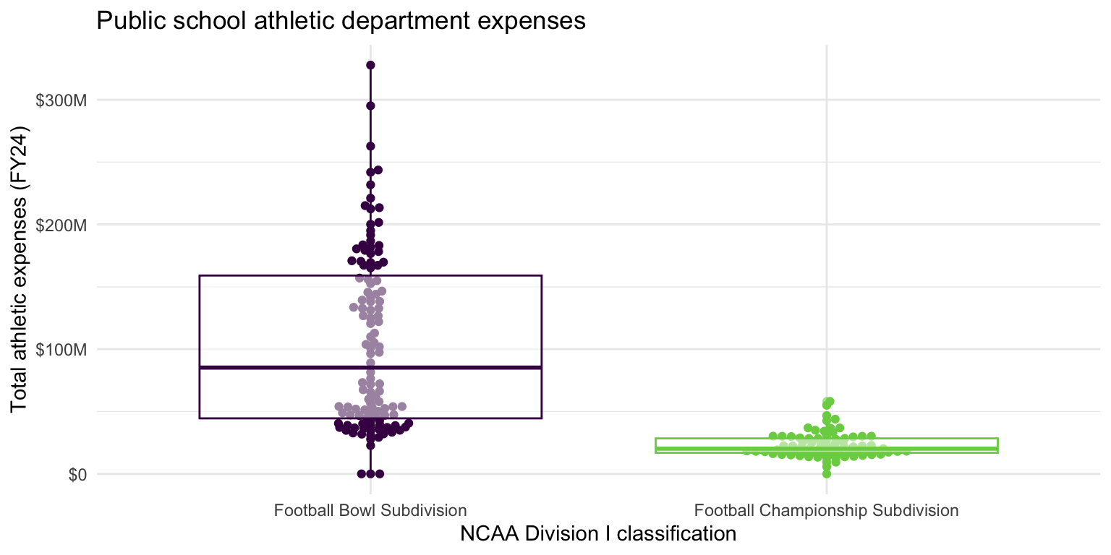Click the NCAA Division I classification axis title
Image resolution: width=1111 pixels, height=555 pixels.
coord(598,534)
